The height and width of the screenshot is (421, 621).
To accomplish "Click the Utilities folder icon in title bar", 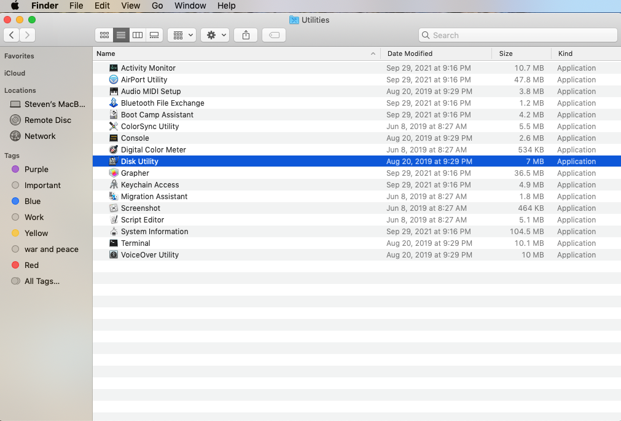I will click(x=294, y=20).
